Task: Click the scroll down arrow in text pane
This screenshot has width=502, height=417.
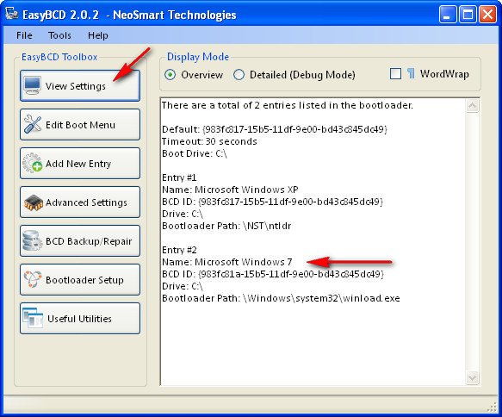Action: [473, 377]
